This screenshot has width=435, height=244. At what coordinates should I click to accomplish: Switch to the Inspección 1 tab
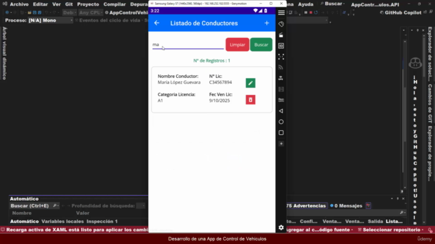tap(102, 222)
